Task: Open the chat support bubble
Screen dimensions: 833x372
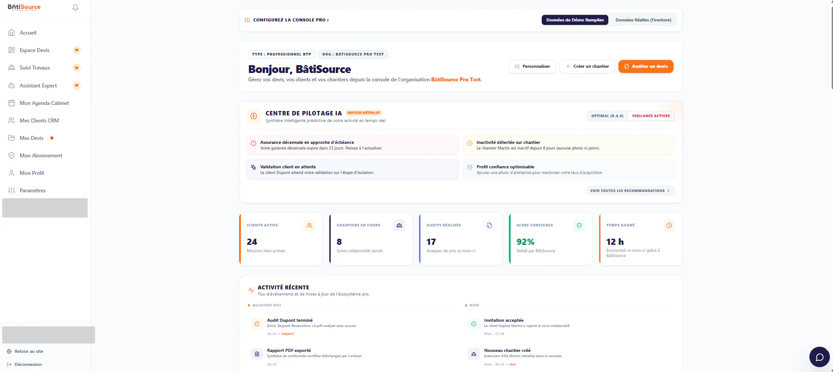Action: [819, 357]
